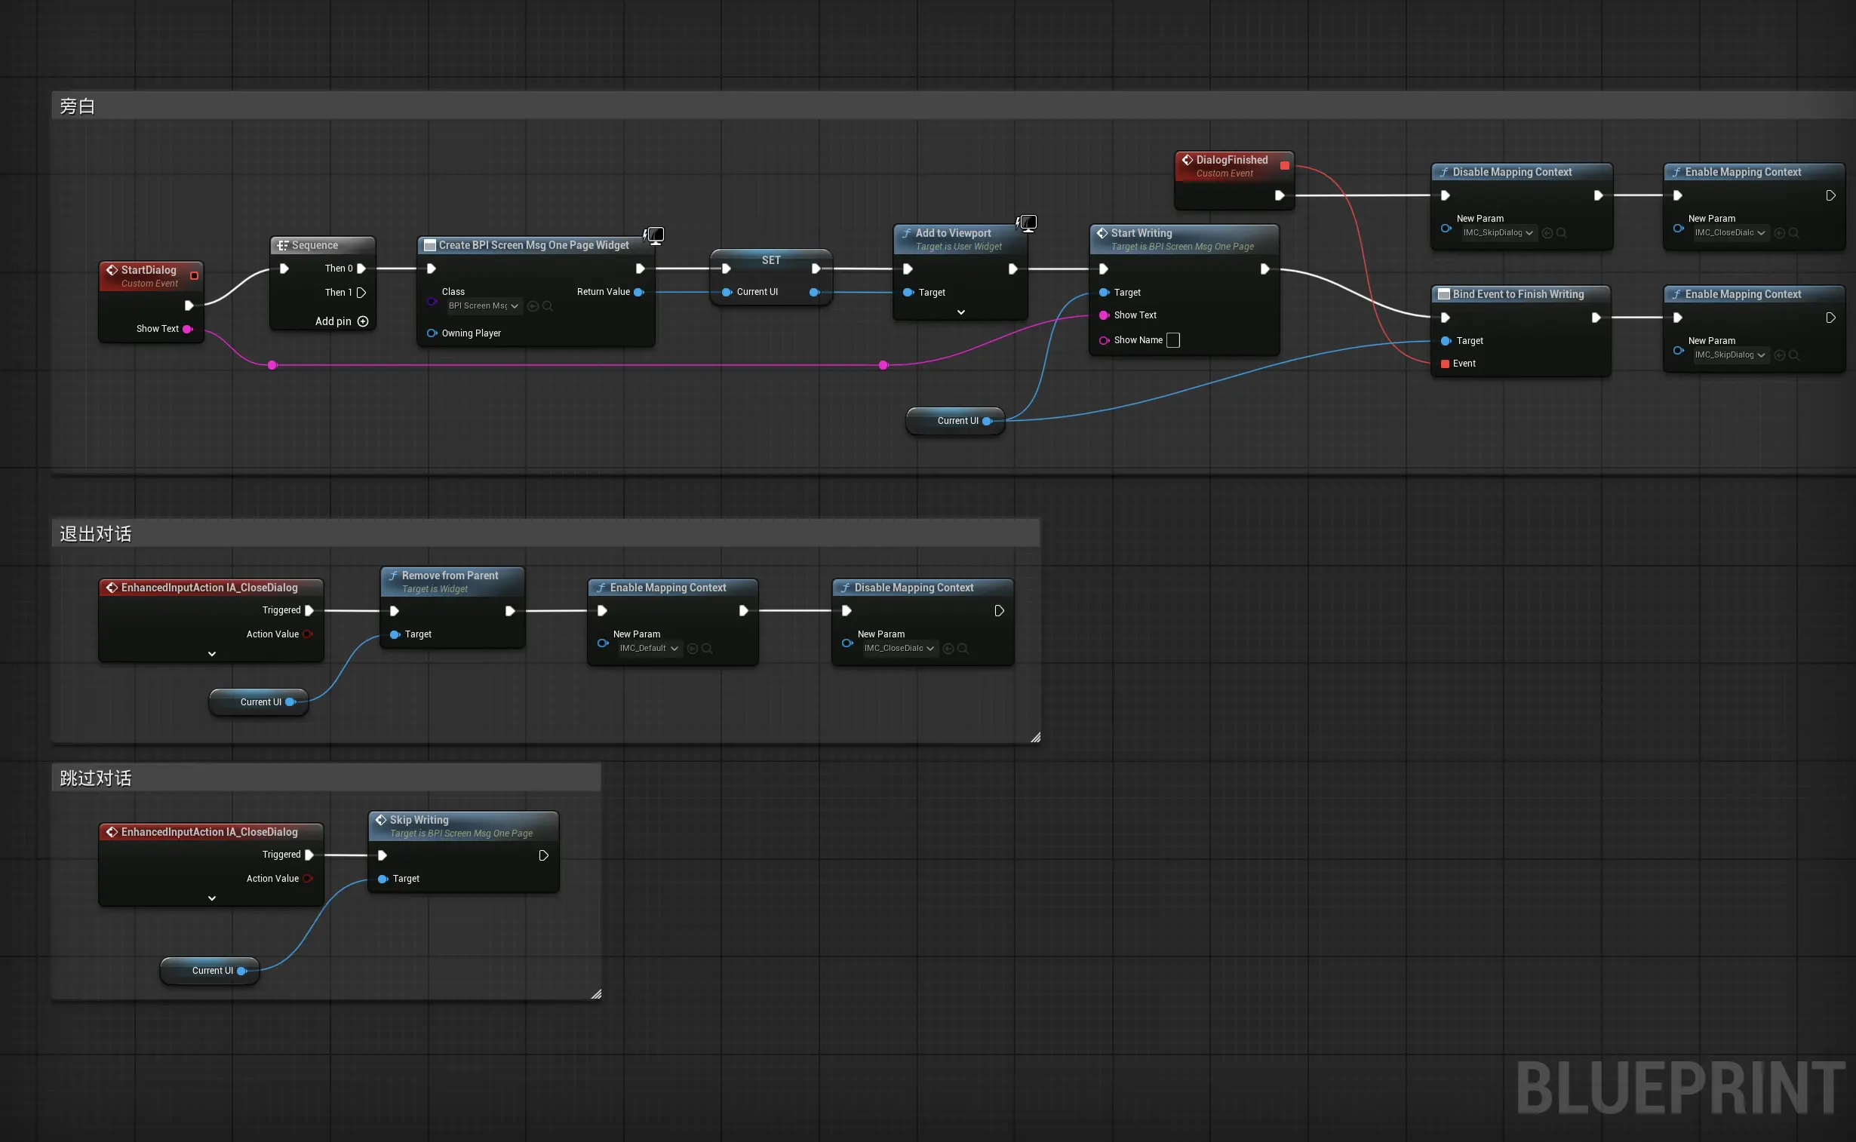Image resolution: width=1856 pixels, height=1142 pixels.
Task: Click the monitor icon on Add to Viewport node
Action: [x=1028, y=223]
